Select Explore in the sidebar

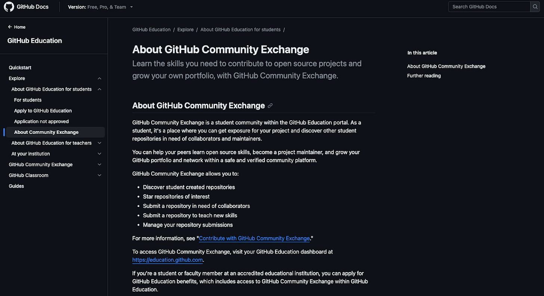(x=17, y=78)
